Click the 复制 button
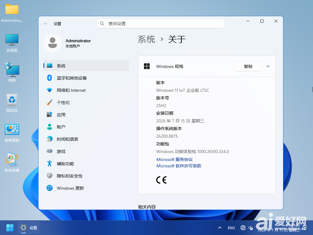 click(248, 66)
